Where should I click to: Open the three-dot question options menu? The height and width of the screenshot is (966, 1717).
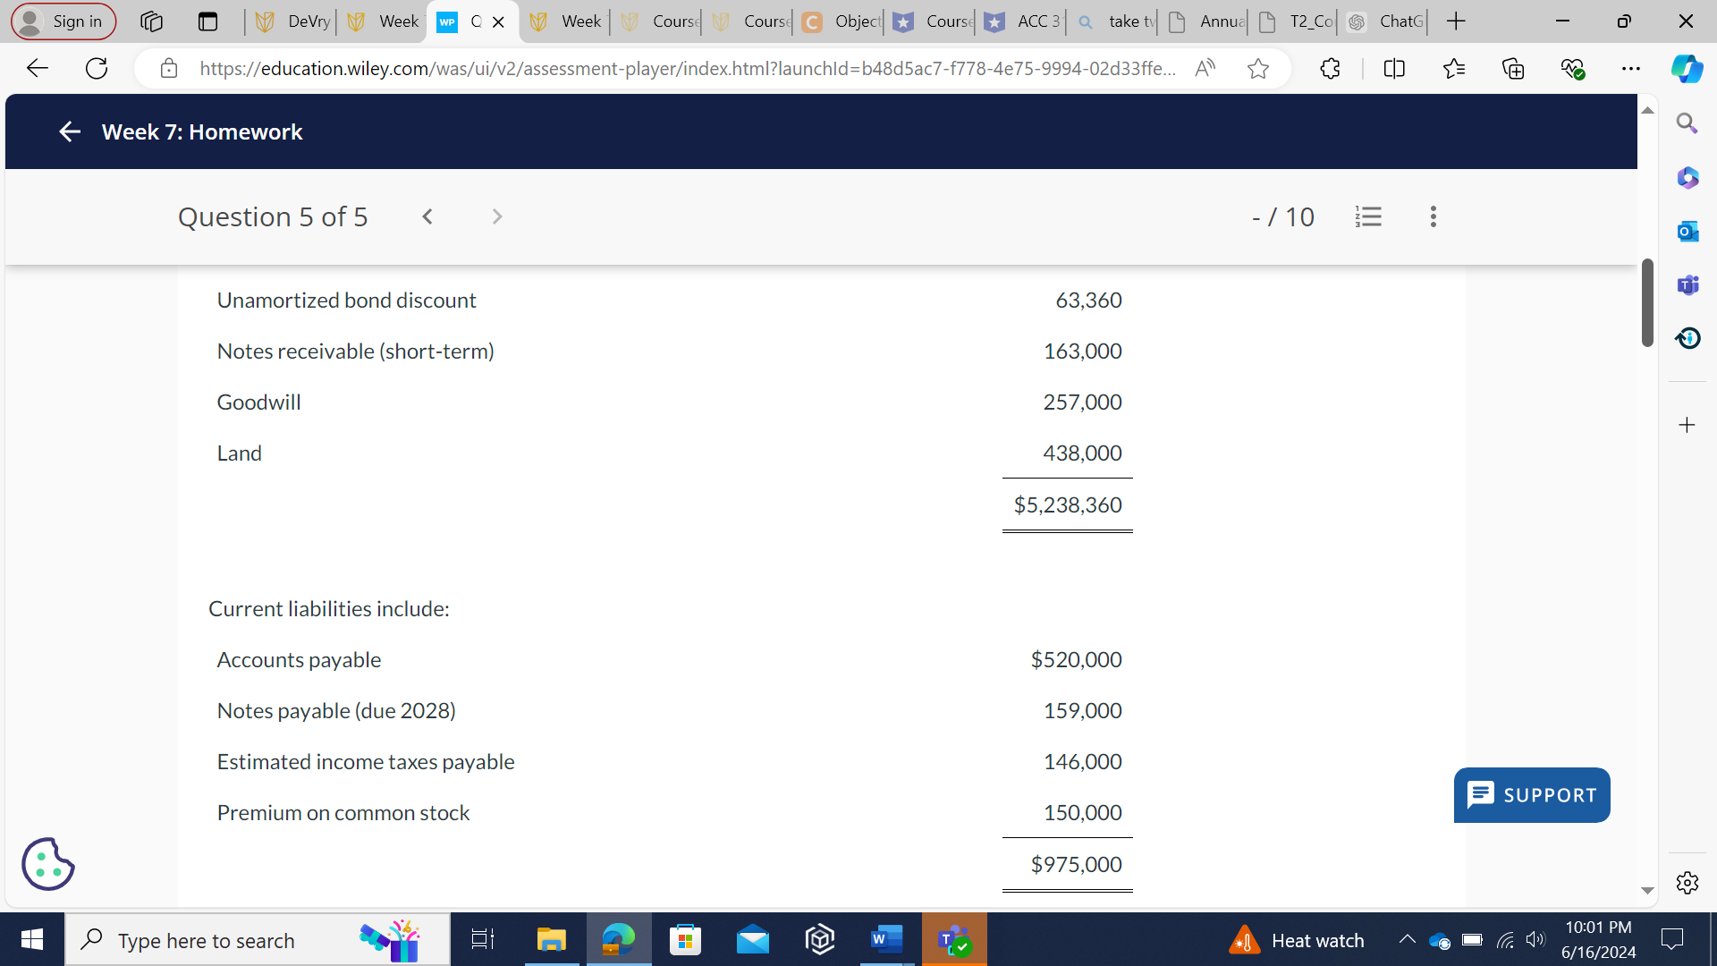coord(1433,217)
